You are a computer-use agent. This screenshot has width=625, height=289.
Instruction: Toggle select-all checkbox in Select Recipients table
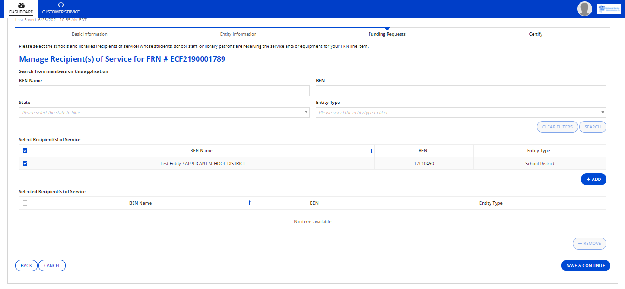[x=25, y=151]
